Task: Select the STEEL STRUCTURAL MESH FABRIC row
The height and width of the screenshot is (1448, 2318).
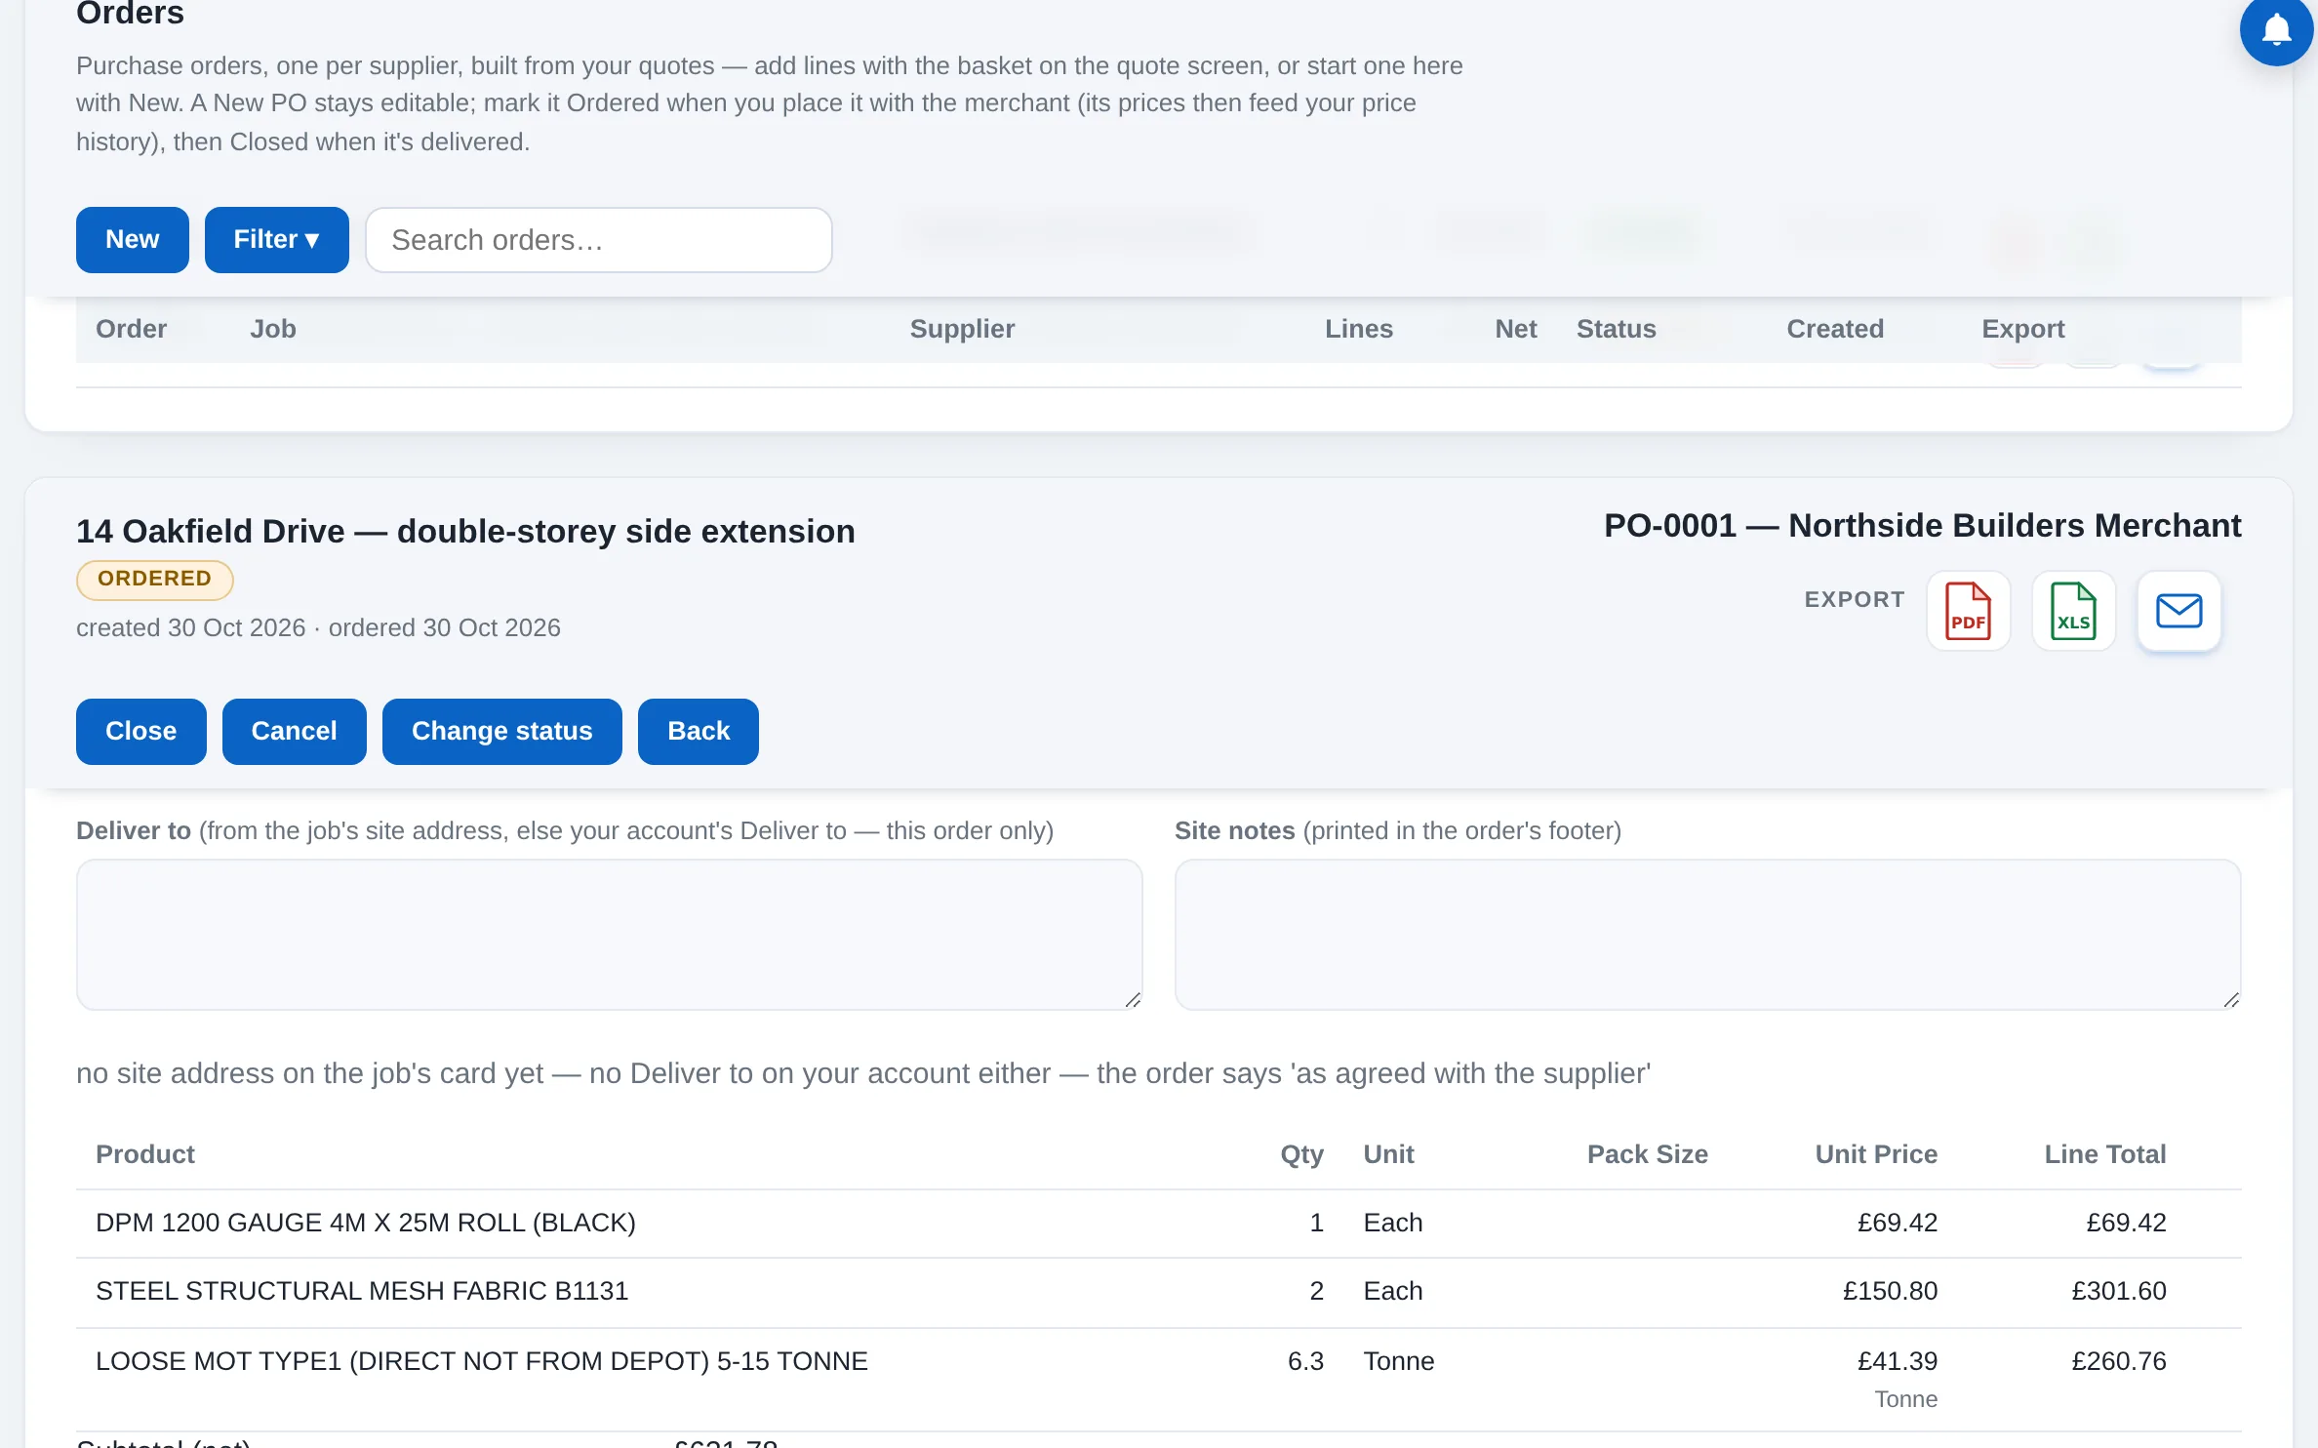Action: pyautogui.click(x=1158, y=1292)
